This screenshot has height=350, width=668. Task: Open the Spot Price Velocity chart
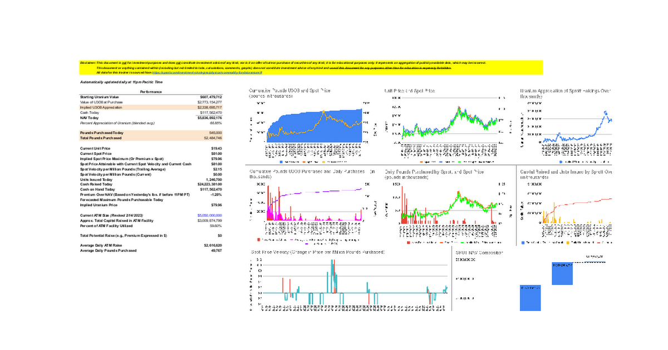click(x=349, y=281)
